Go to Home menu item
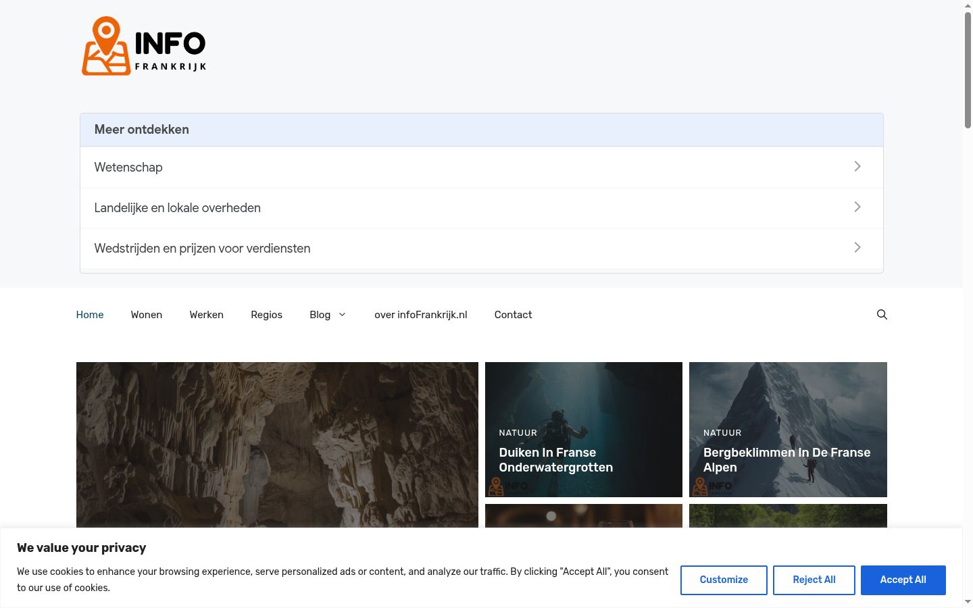The width and height of the screenshot is (973, 608). [90, 315]
